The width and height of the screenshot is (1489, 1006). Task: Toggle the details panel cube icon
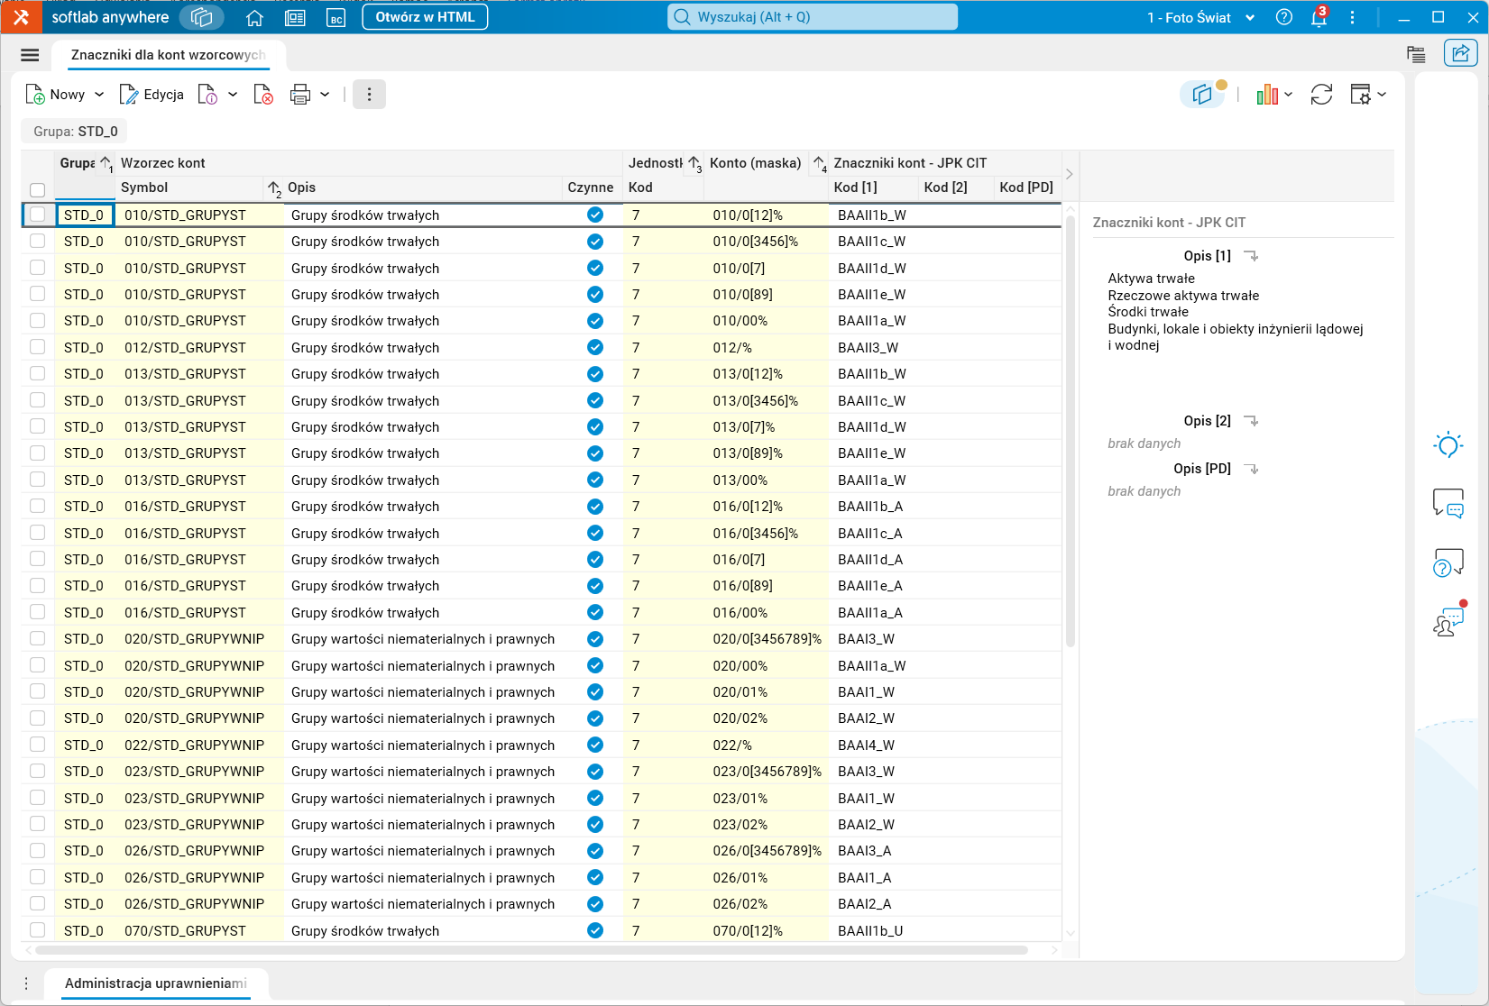tap(1202, 95)
